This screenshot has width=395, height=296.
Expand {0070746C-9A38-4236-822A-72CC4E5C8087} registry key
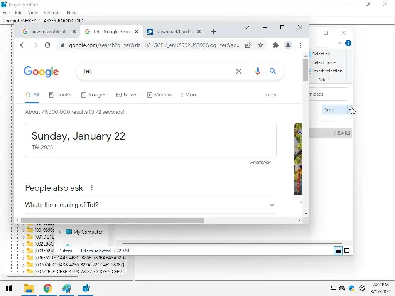[23, 265]
